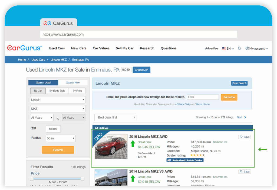Image resolution: width=277 pixels, height=190 pixels.
Task: Click the CarGurus logo
Action: [x=24, y=48]
